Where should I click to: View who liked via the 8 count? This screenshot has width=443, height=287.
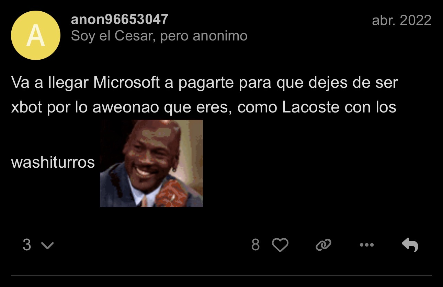click(x=255, y=245)
